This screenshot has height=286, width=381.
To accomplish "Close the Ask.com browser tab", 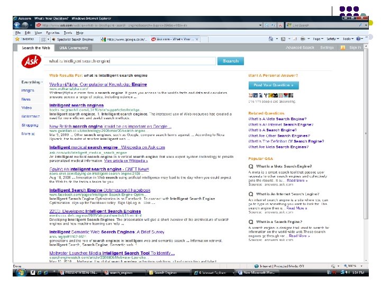I will (196, 39).
